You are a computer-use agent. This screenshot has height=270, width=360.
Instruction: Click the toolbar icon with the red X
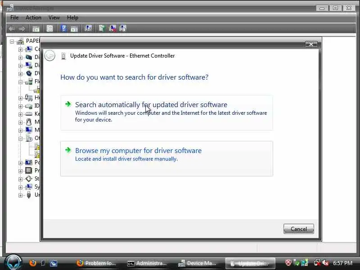(112, 28)
